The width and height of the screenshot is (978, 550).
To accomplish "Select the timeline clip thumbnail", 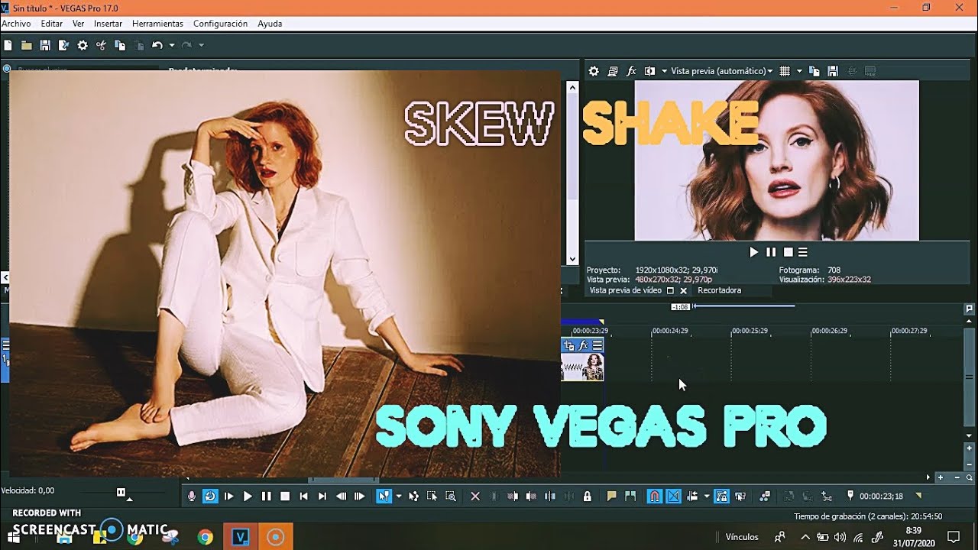I will click(x=583, y=367).
